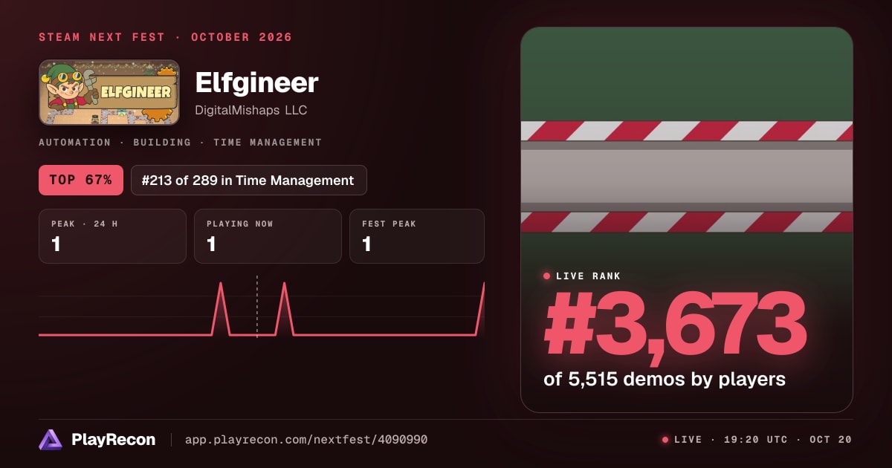The width and height of the screenshot is (892, 468).
Task: Click the red dot beside LIVE RANK
Action: pyautogui.click(x=547, y=276)
